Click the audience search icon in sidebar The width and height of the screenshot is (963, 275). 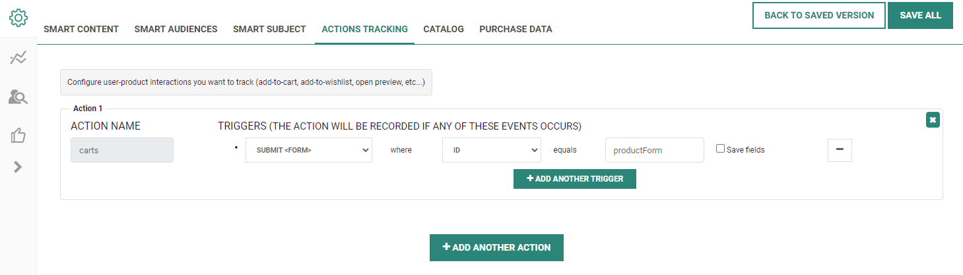tap(18, 97)
